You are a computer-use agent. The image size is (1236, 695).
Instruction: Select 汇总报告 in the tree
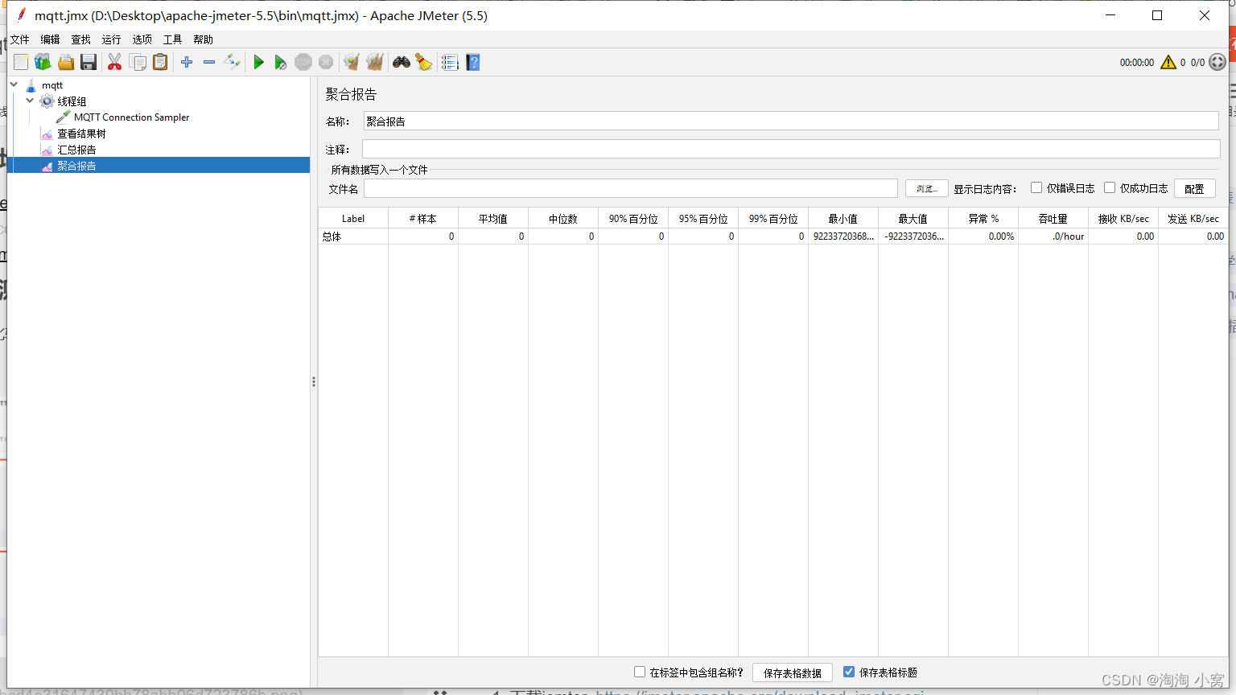point(76,150)
